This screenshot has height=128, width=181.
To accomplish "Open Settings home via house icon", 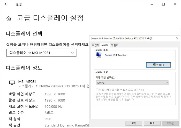I will [9, 18].
